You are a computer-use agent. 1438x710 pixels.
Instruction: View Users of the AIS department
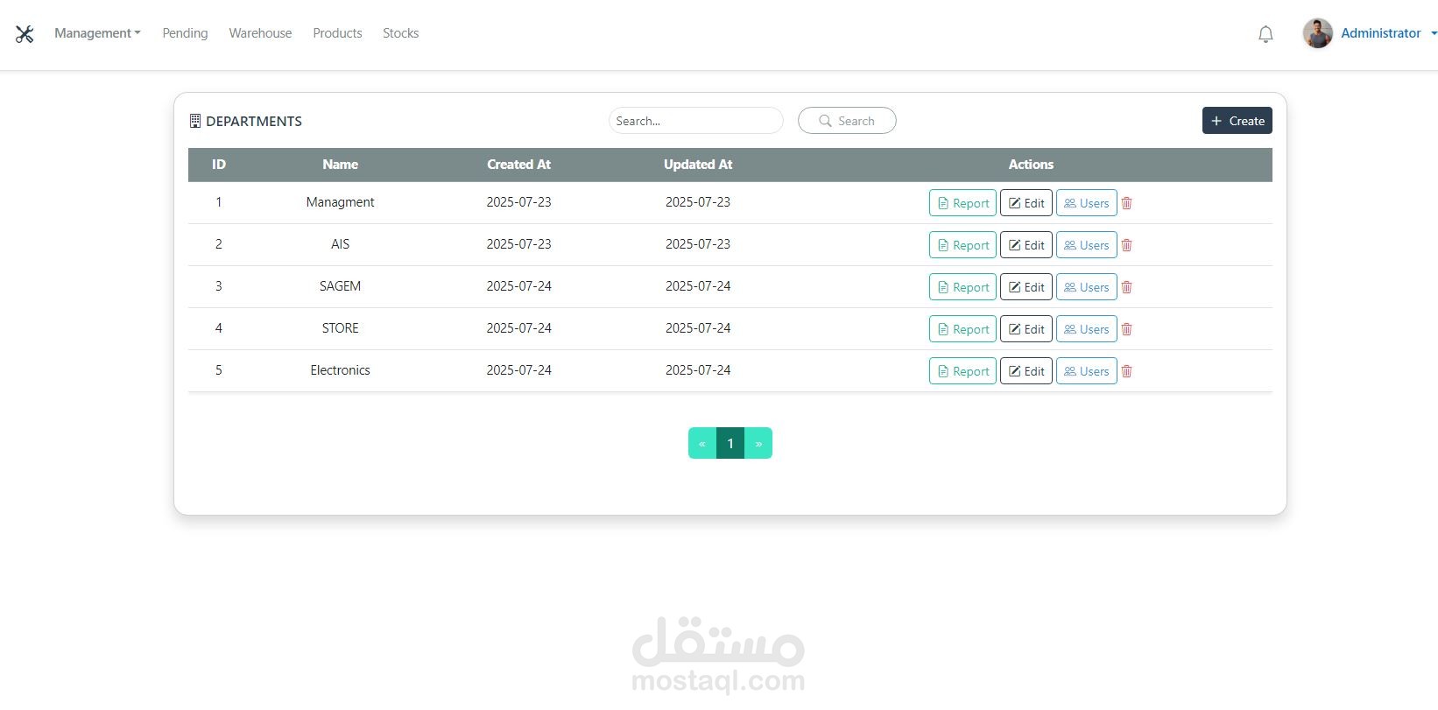[x=1087, y=245]
